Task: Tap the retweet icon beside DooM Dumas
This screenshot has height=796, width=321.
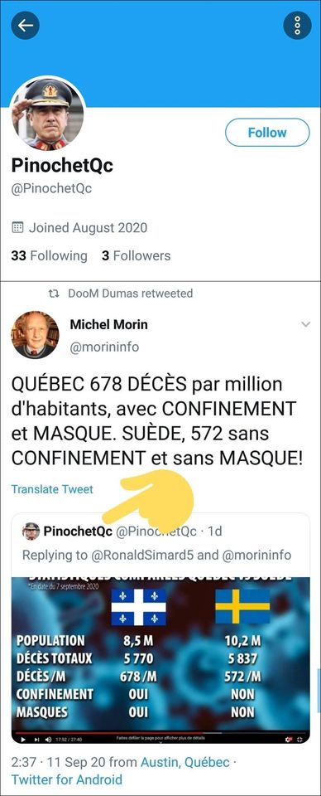Action: pos(54,294)
